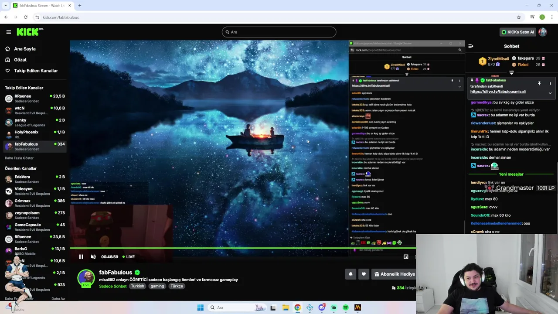Click the green stream progress bar
This screenshot has width=558, height=314.
[243, 248]
